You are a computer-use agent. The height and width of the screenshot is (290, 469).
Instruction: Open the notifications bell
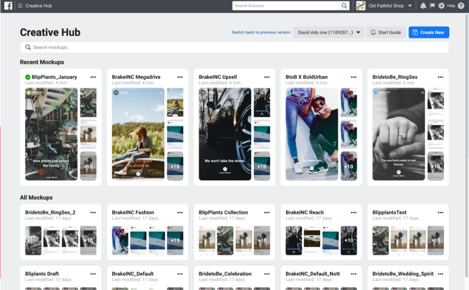tap(423, 6)
